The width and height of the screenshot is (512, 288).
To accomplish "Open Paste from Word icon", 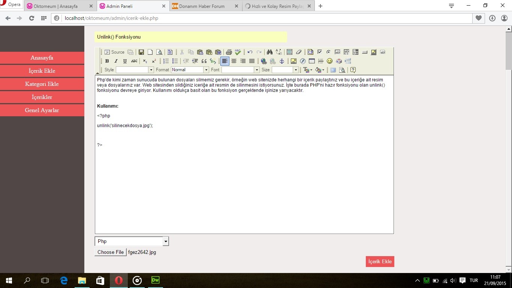I will [x=218, y=52].
